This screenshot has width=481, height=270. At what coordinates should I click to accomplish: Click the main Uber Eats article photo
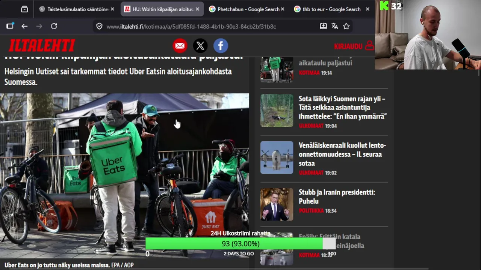click(x=124, y=175)
